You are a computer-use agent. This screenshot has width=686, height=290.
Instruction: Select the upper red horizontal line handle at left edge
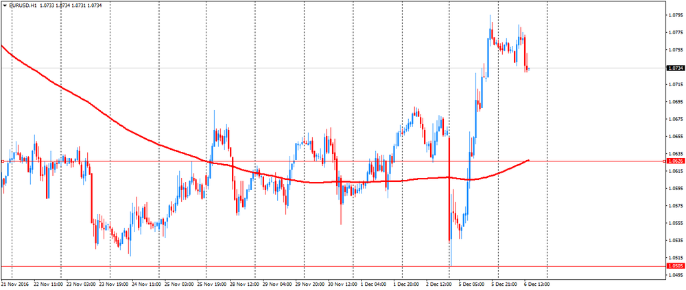(x=3, y=161)
